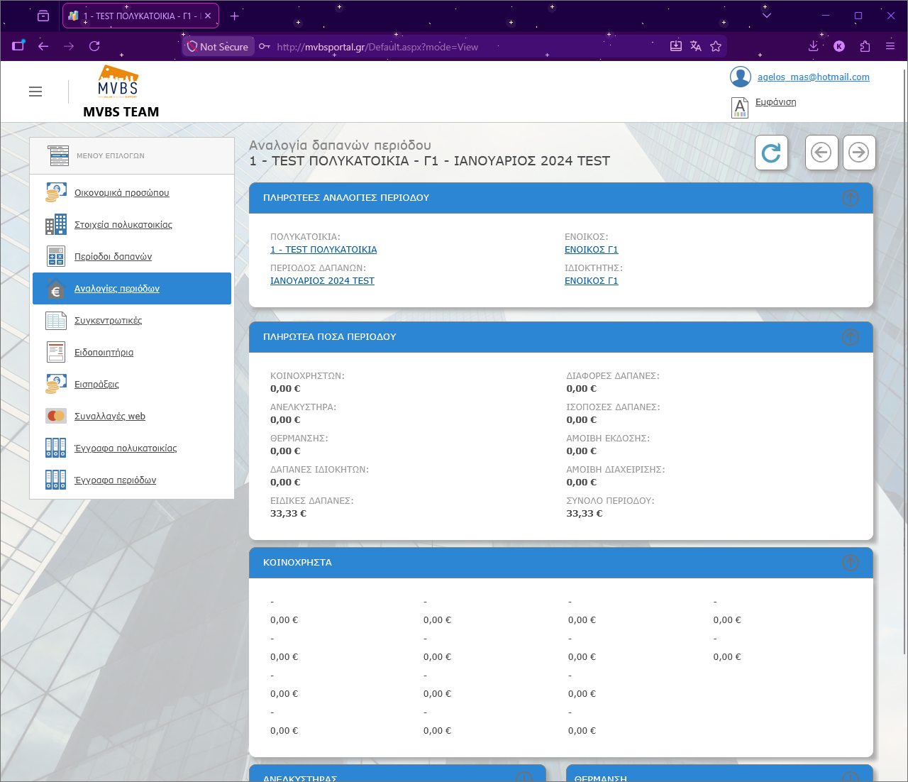Open a new browser tab
This screenshot has height=782, width=908.
(x=235, y=16)
